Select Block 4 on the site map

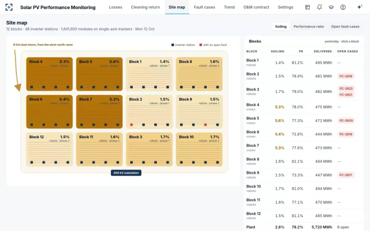pos(49,74)
